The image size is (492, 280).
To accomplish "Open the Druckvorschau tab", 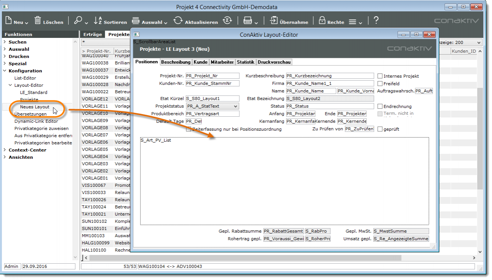I will coord(274,62).
